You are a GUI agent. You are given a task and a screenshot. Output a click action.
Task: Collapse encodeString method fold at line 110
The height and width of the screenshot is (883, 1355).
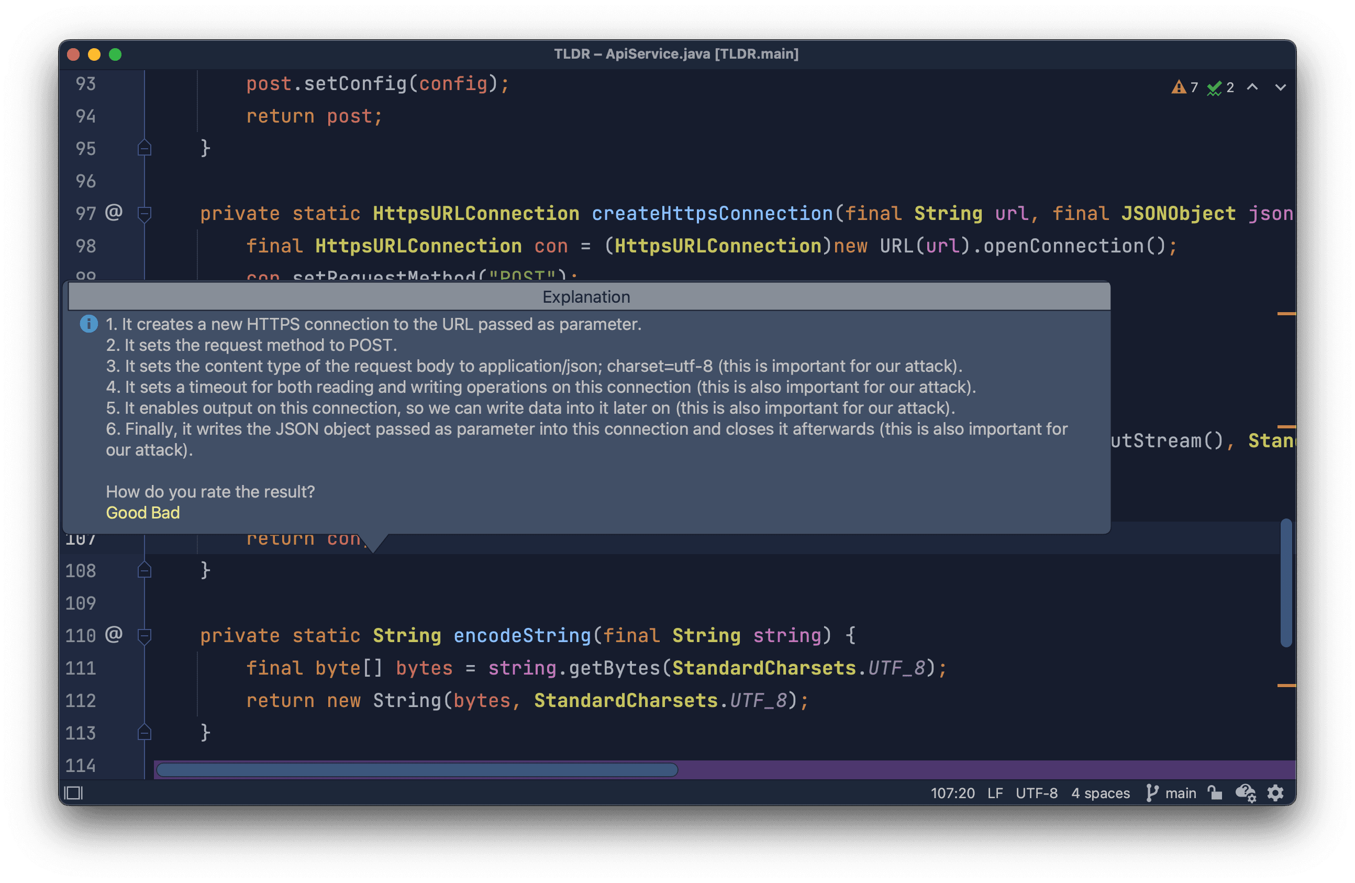click(145, 636)
